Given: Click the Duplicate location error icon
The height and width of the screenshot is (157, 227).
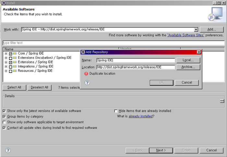Looking at the screenshot, I should (86, 74).
